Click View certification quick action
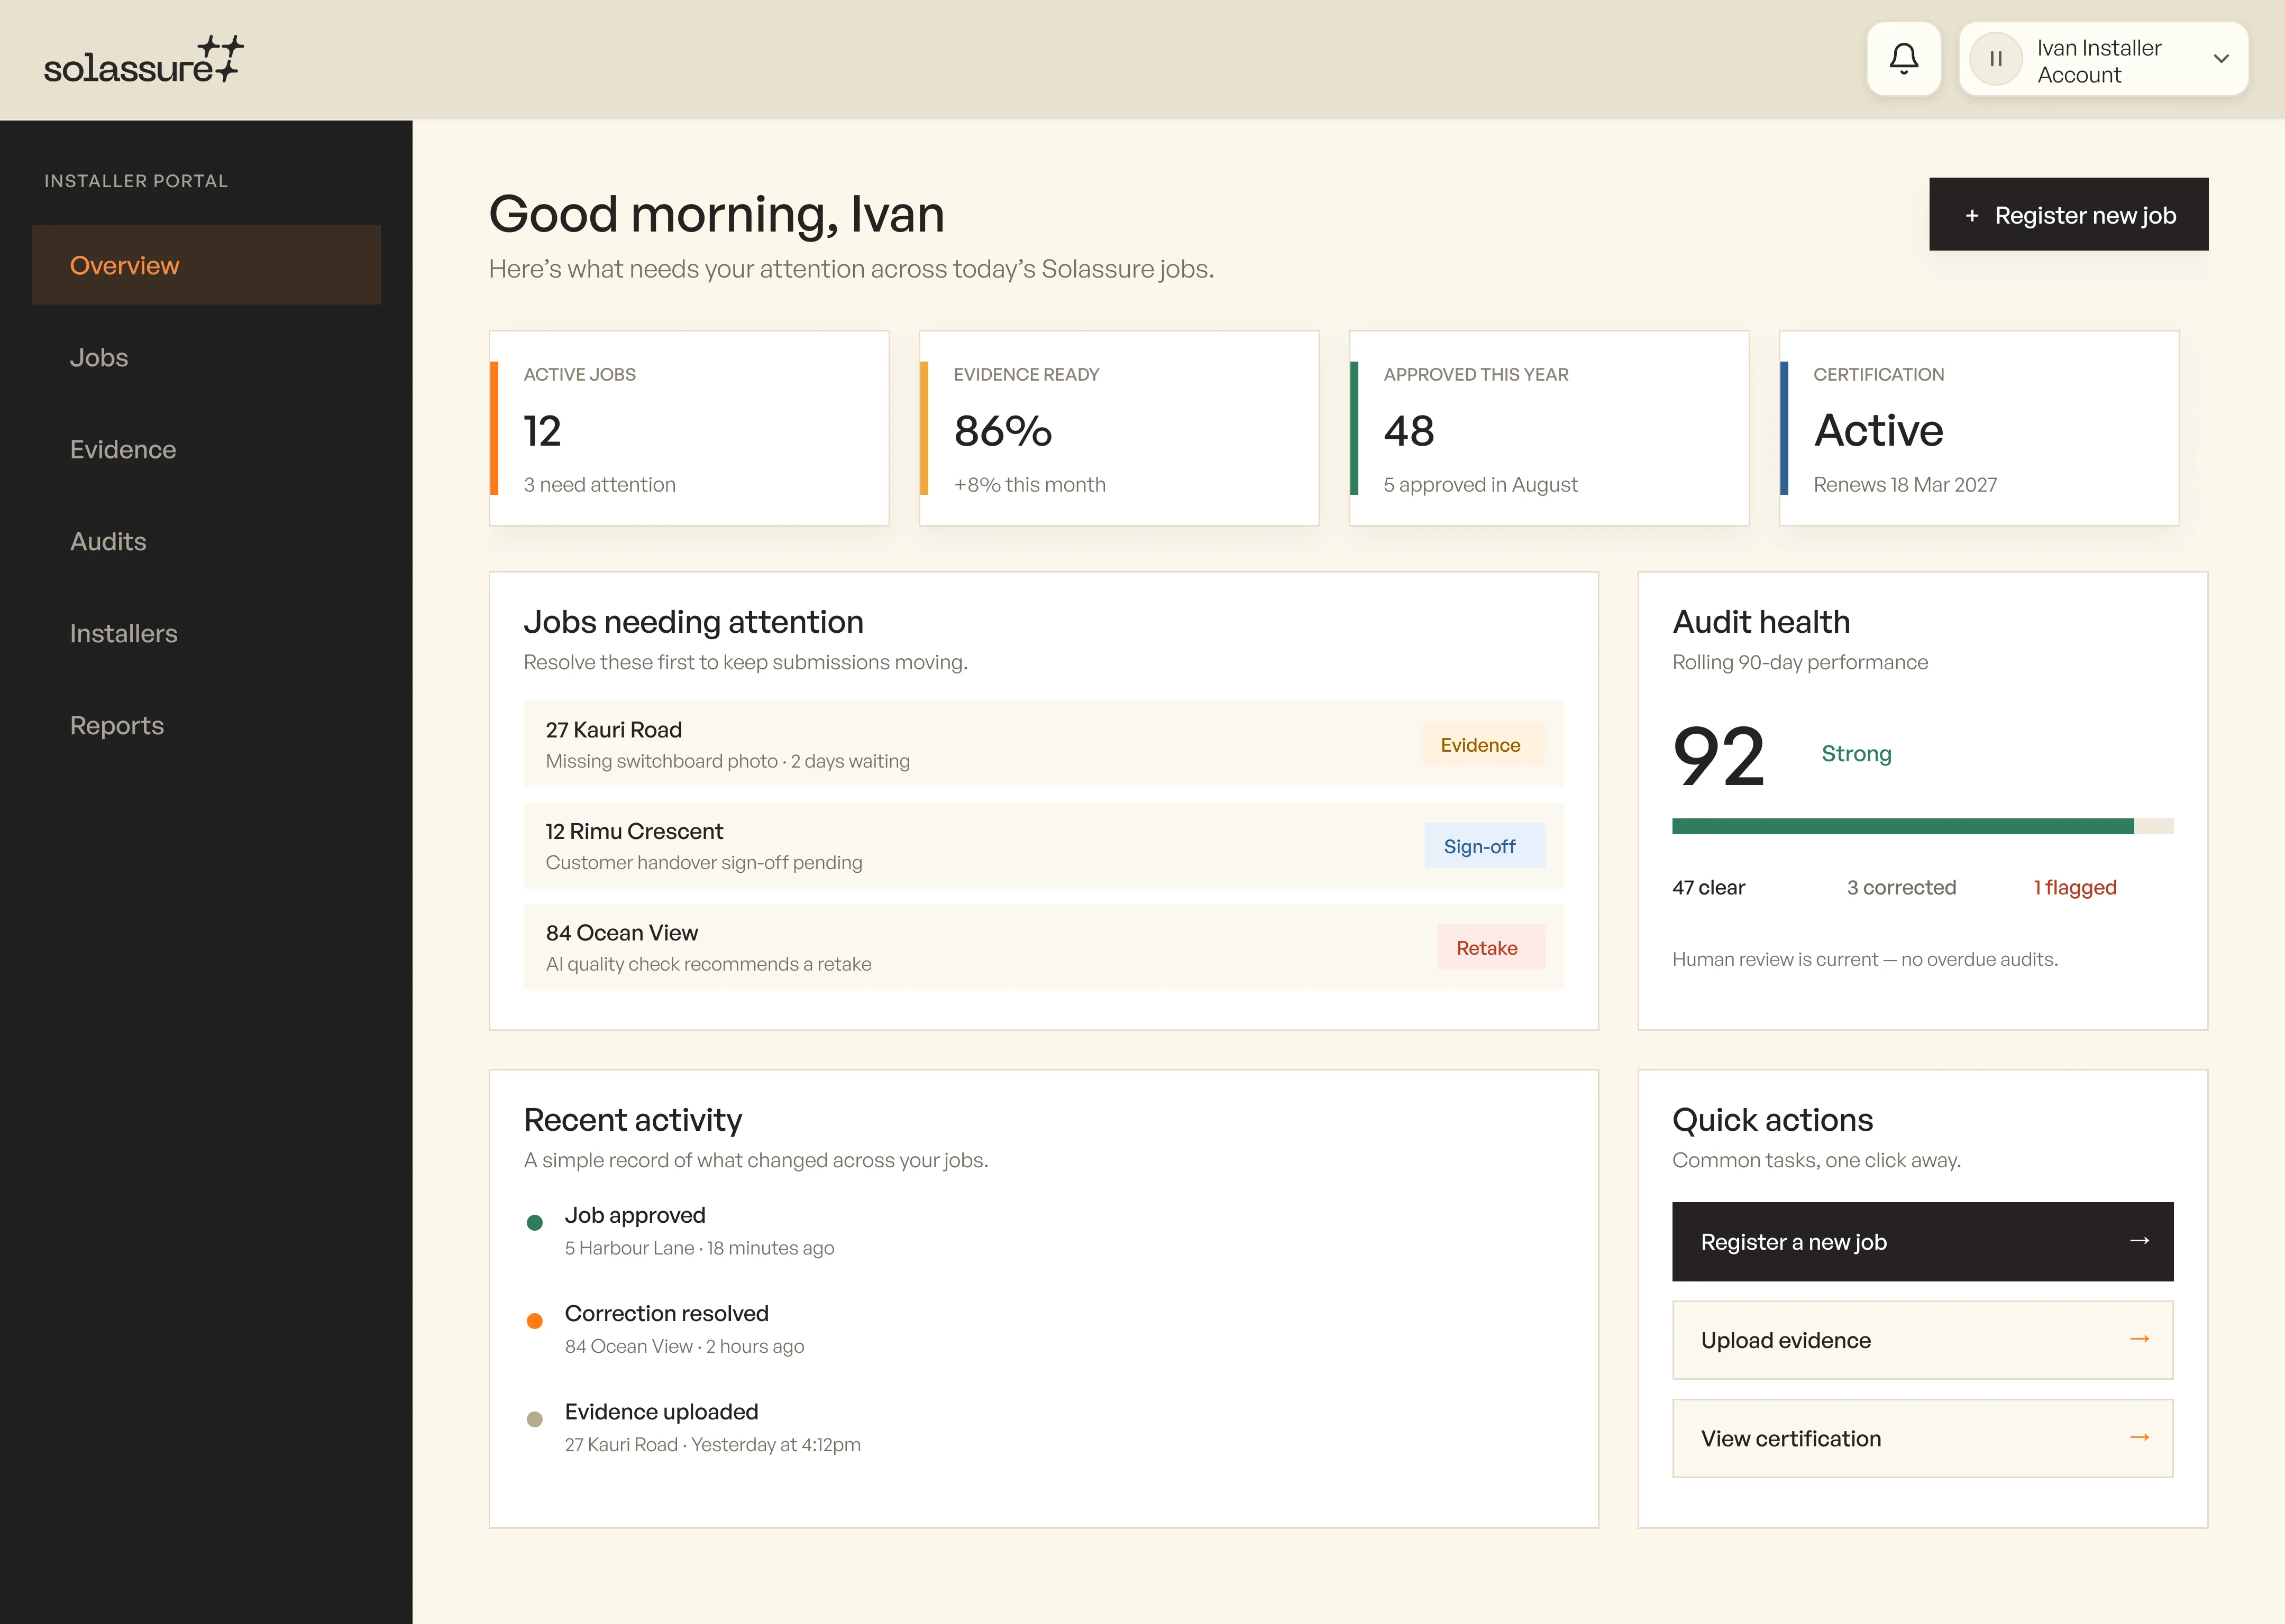This screenshot has height=1624, width=2285. point(1922,1438)
